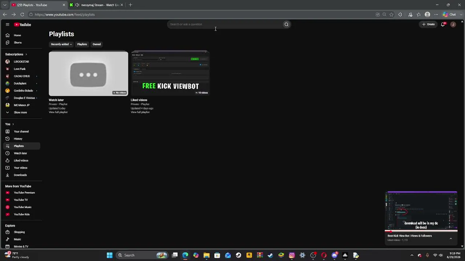
Task: Seek in the miniplayer progress bar
Action: pos(421,231)
